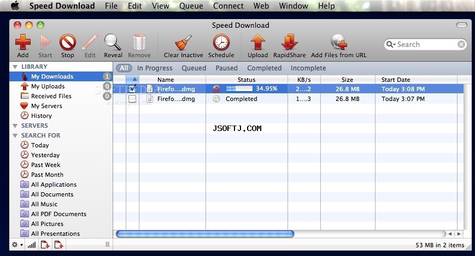This screenshot has height=256, width=475.
Task: Click the Edit pencil toolbar icon
Action: [90, 43]
